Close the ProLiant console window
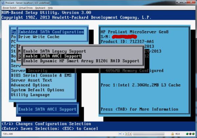The height and width of the screenshot is (138, 197). click(191, 2)
